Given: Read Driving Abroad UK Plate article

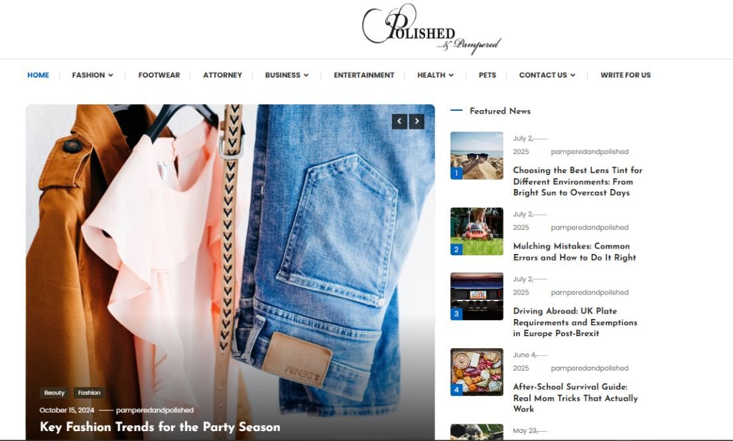Looking at the screenshot, I should coord(575,322).
